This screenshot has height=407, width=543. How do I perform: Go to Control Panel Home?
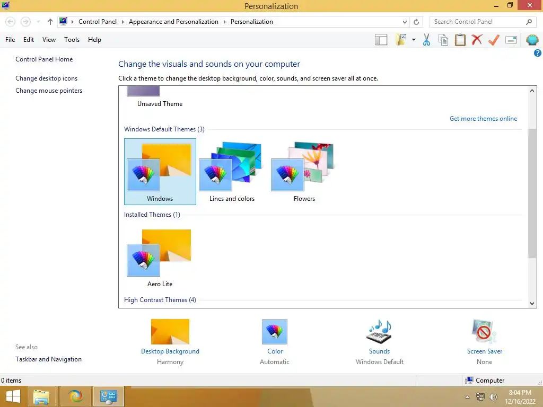pos(44,59)
